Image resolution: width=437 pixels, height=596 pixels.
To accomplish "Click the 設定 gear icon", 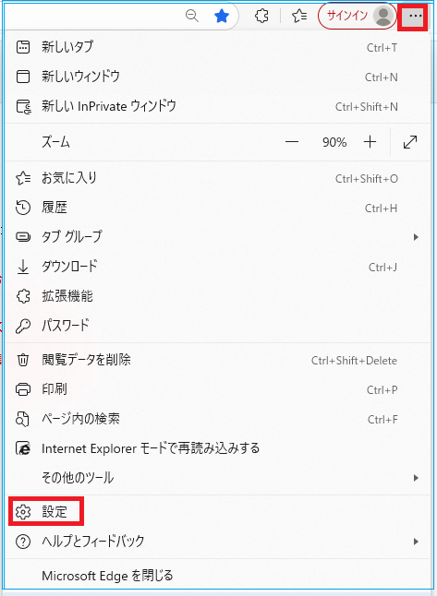I will click(23, 512).
